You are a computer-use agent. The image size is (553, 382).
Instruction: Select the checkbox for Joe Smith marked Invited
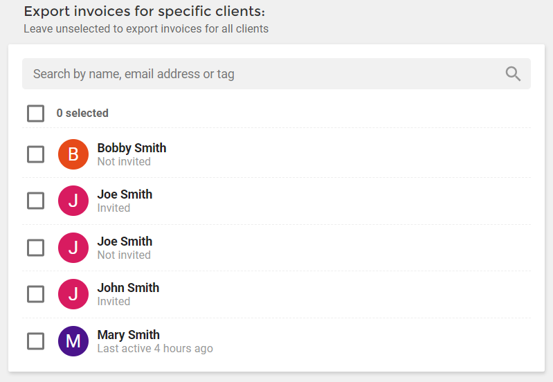coord(35,201)
